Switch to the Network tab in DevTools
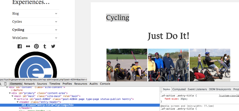This screenshot has width=239, height=111. coord(29,84)
